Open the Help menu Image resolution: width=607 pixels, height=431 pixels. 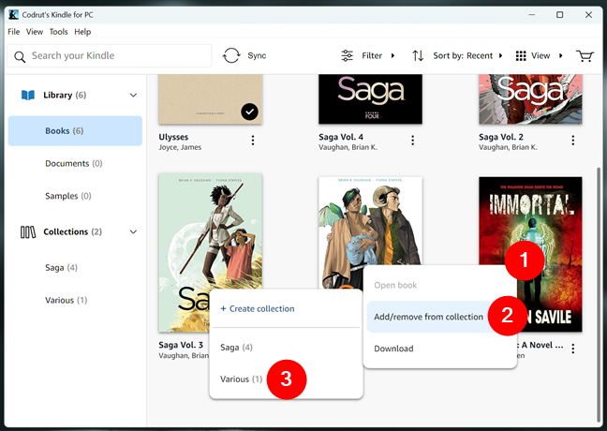[x=82, y=32]
